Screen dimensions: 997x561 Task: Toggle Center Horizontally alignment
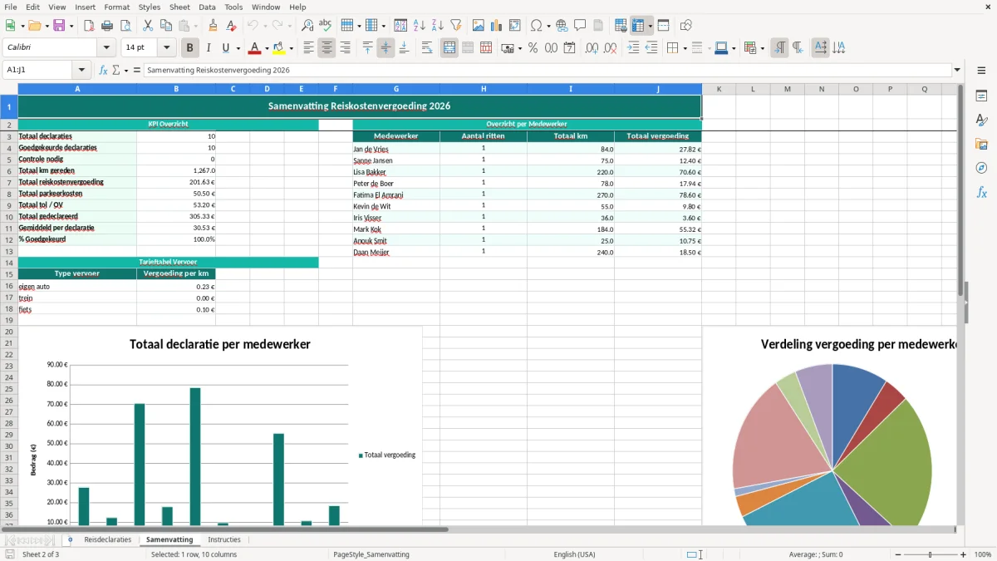[327, 48]
